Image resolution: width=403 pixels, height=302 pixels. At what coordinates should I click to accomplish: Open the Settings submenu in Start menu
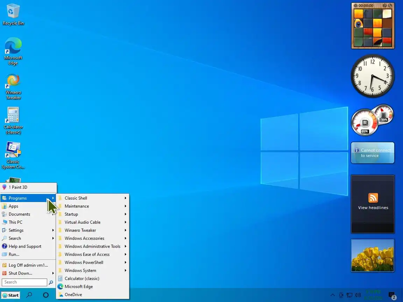(28, 230)
